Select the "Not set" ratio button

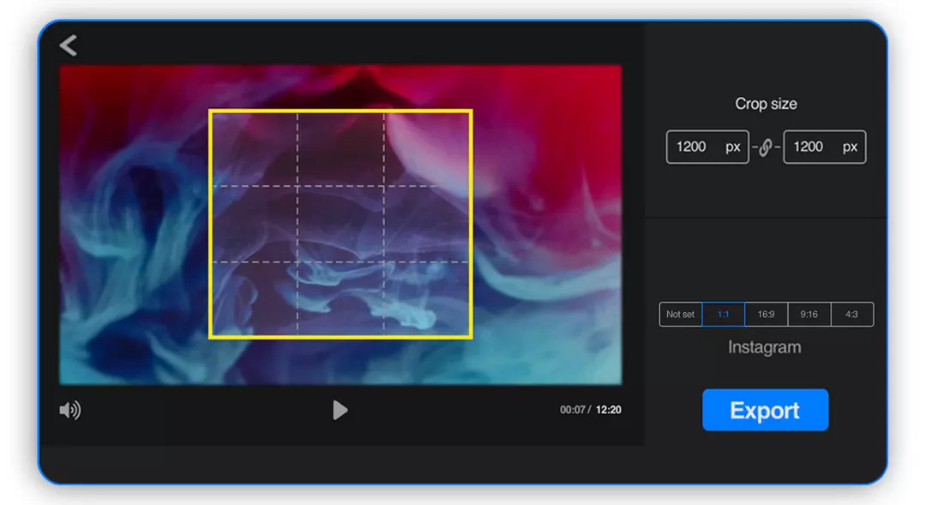(679, 314)
